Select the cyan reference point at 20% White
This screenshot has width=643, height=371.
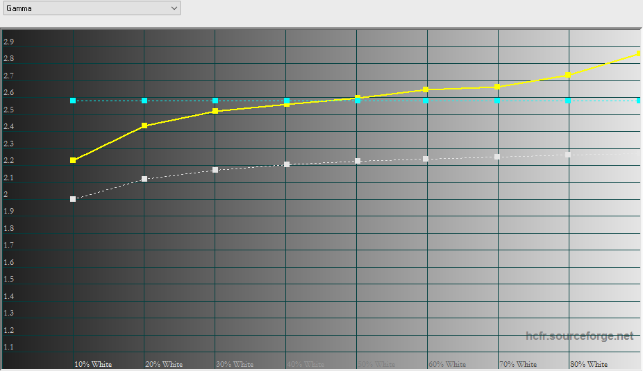click(x=144, y=101)
